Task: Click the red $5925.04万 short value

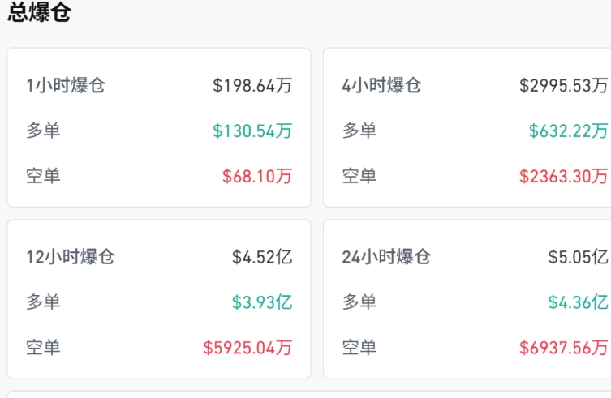Action: pos(247,348)
